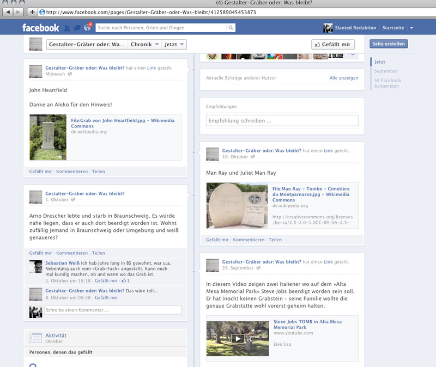Open Steve Jobs TOMB in Alta Mesa link
The image size is (436, 367).
tap(307, 324)
